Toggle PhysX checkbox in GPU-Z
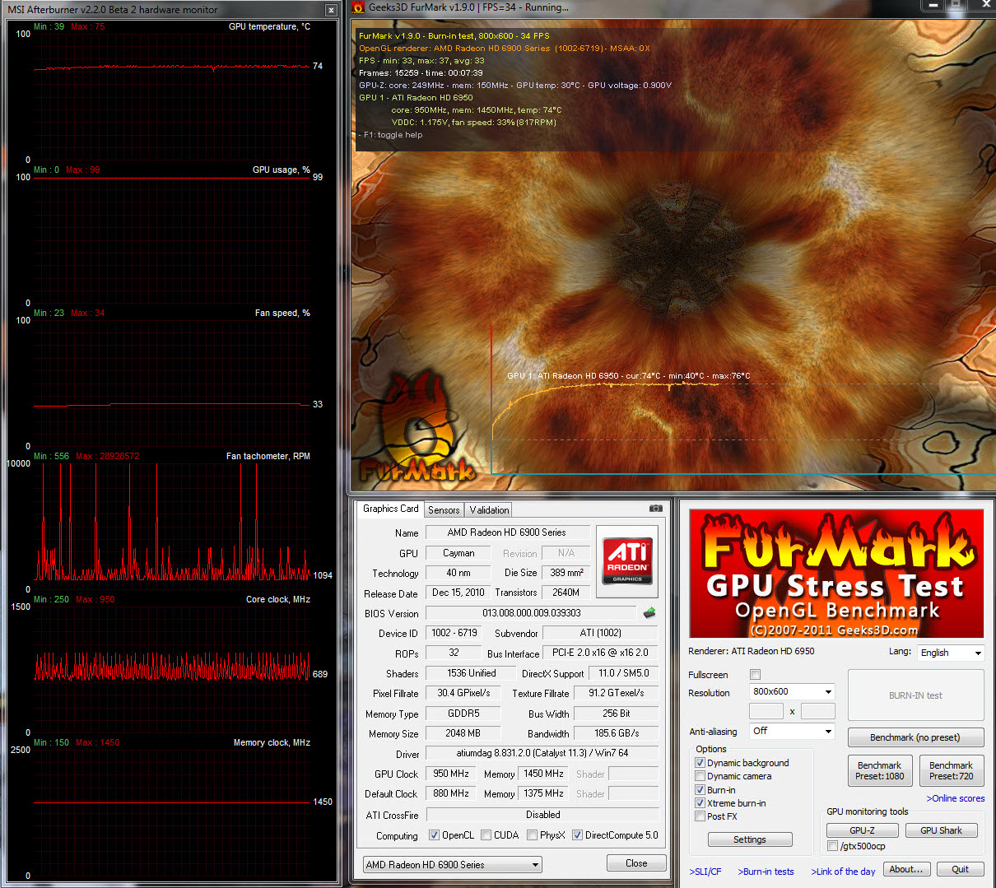 click(x=532, y=835)
